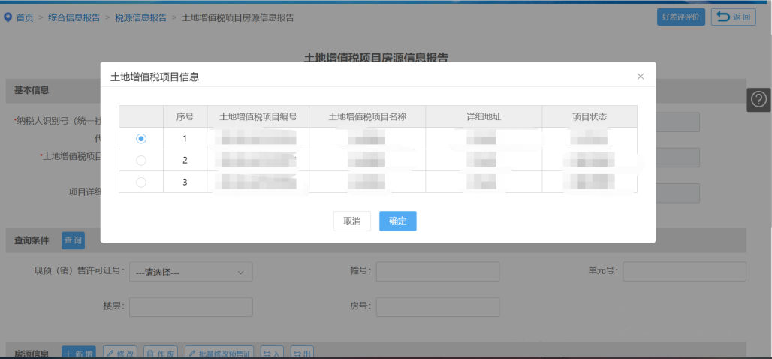Image resolution: width=772 pixels, height=359 pixels.
Task: Click the 取消 cancel button
Action: coord(352,221)
